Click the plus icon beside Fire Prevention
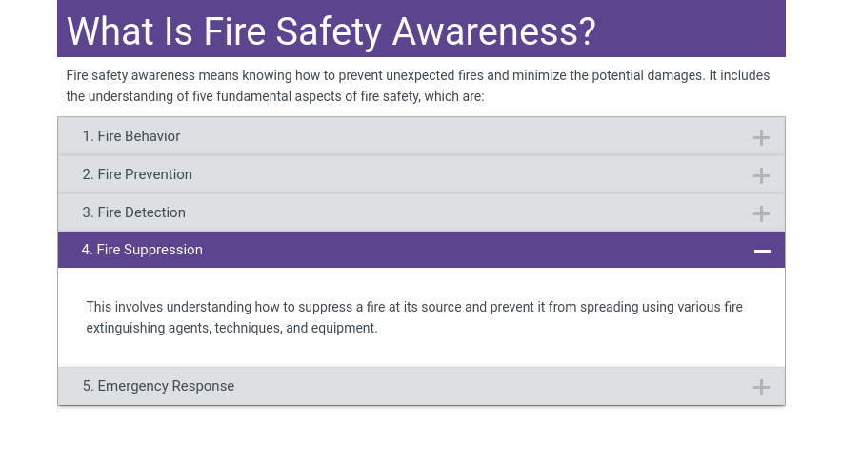Viewport: 842px width, 465px height. [x=761, y=175]
